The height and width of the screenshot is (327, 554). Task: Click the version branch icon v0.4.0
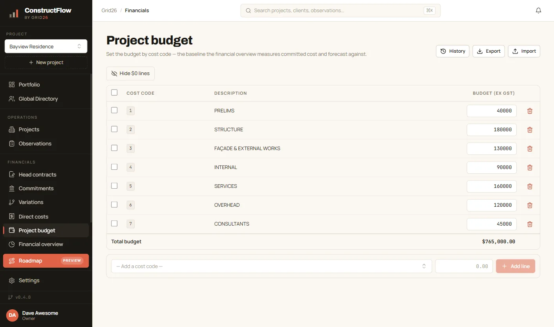click(11, 297)
